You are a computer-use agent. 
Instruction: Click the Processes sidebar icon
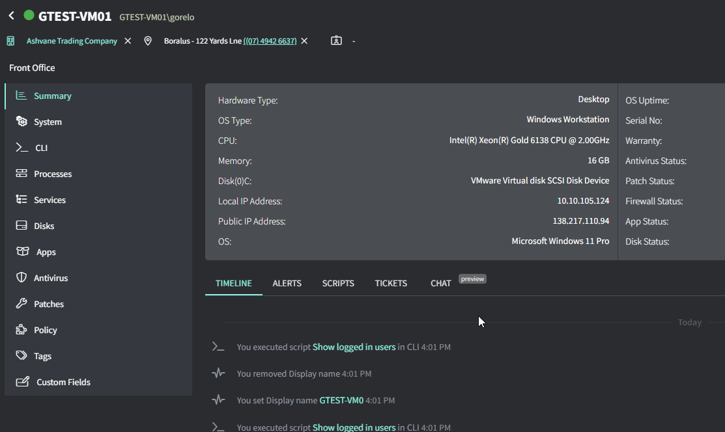click(x=21, y=174)
